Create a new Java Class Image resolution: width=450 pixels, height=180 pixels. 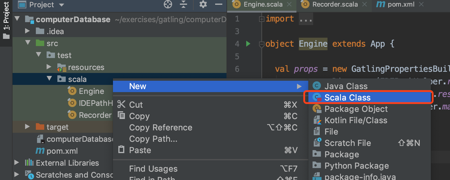(x=369, y=86)
